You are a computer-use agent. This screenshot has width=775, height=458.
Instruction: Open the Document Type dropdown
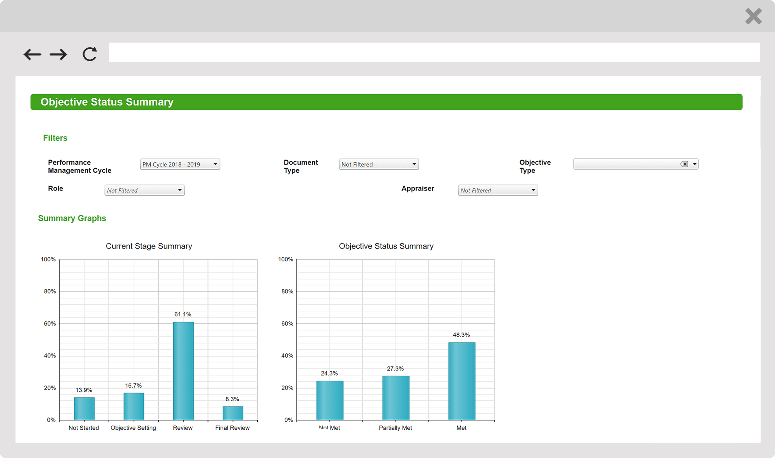(x=379, y=164)
